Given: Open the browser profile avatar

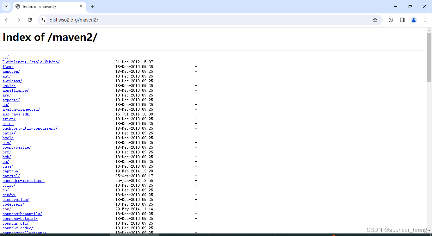Looking at the screenshot, I should (413, 20).
